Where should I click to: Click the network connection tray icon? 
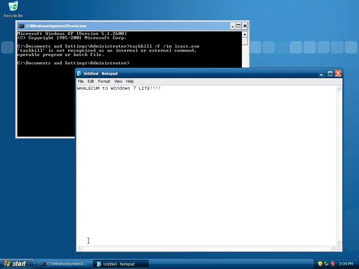tap(326, 264)
